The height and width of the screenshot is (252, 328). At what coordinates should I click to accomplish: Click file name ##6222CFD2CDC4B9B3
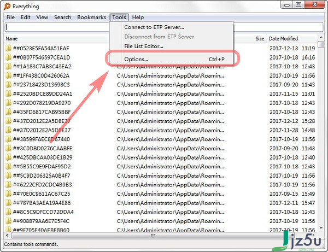42,185
